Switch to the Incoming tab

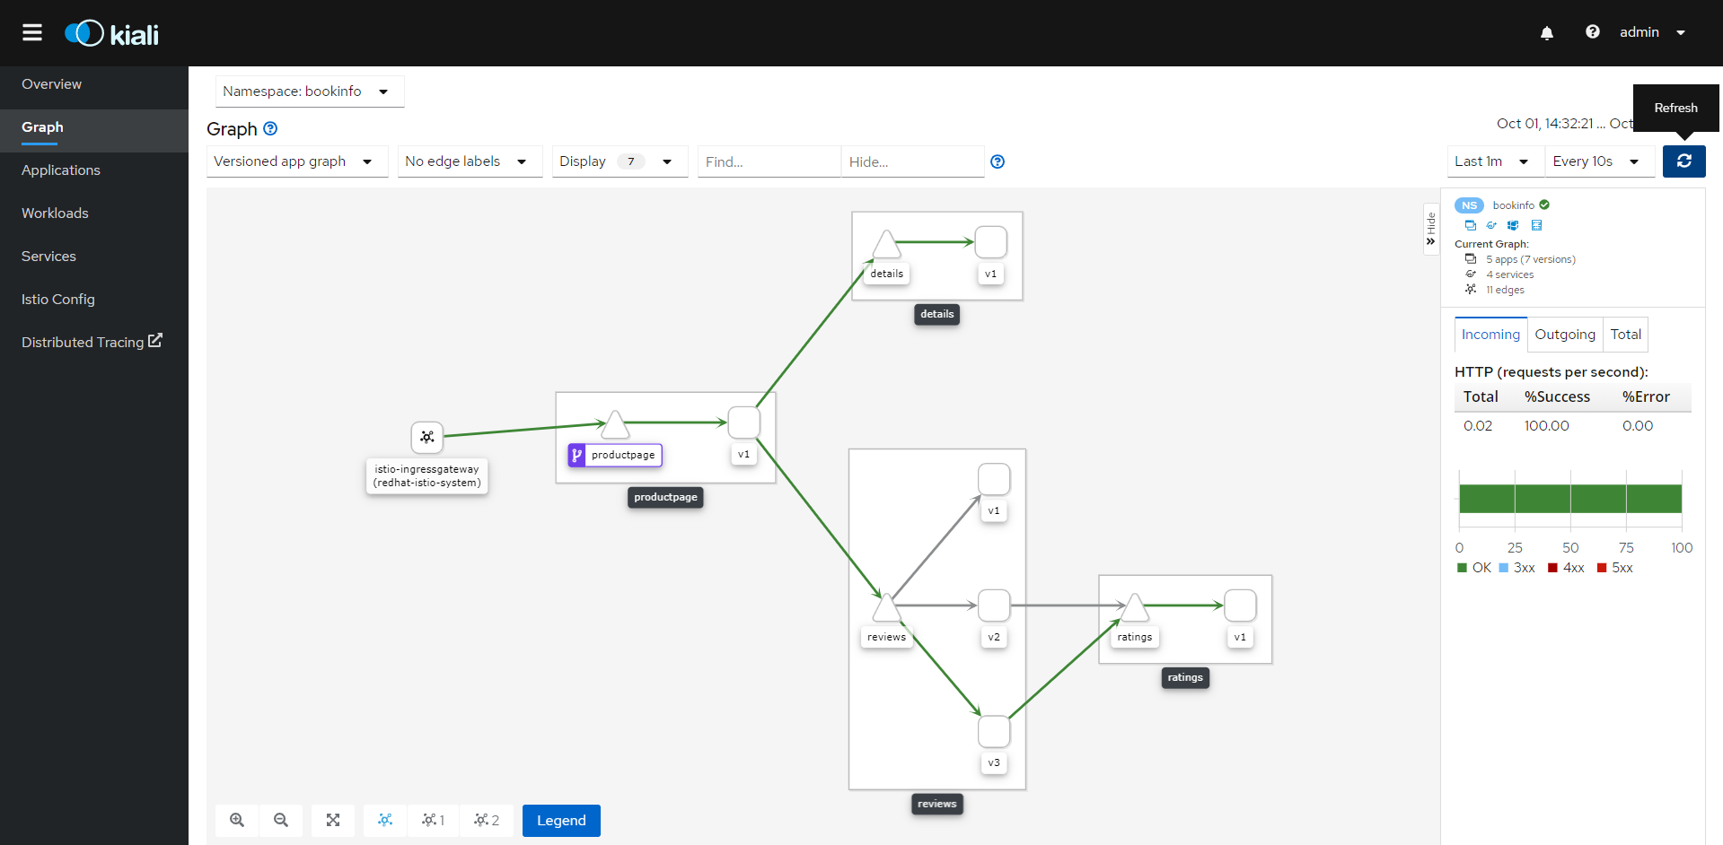click(1490, 335)
